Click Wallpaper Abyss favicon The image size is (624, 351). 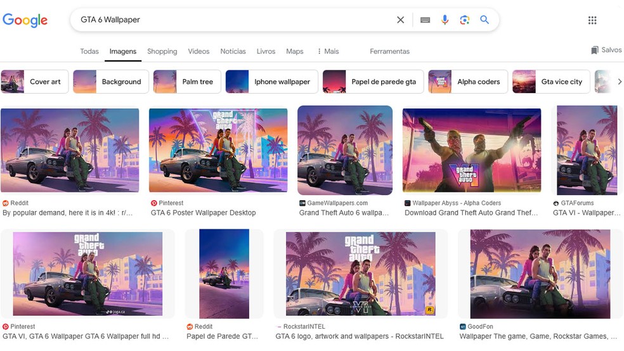408,203
